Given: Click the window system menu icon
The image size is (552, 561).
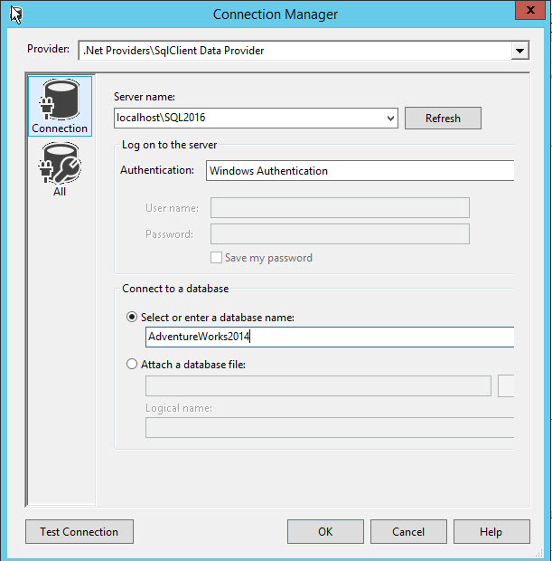Looking at the screenshot, I should coord(15,14).
